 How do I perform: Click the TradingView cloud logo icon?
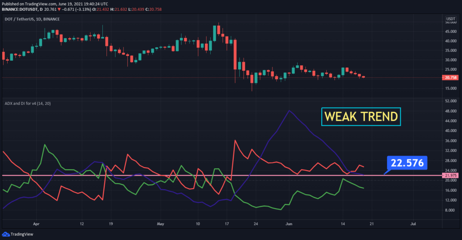[5, 234]
